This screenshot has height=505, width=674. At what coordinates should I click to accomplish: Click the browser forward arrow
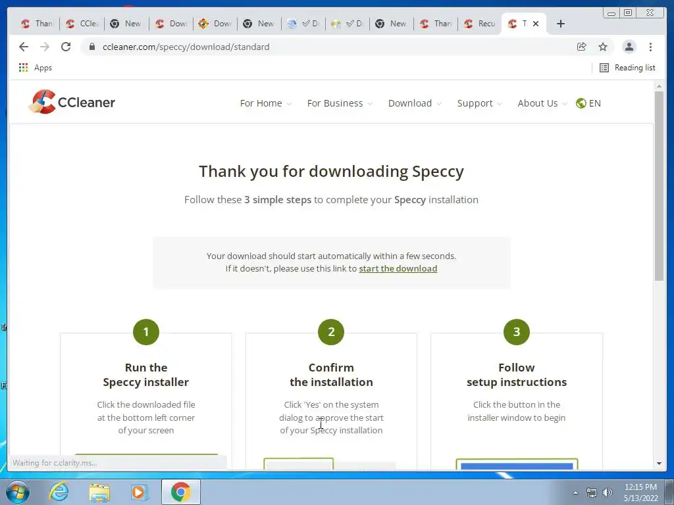45,47
